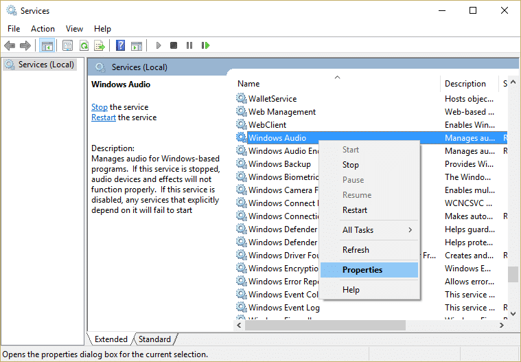
Task: Open Help via blue question mark icon
Action: pyautogui.click(x=120, y=46)
